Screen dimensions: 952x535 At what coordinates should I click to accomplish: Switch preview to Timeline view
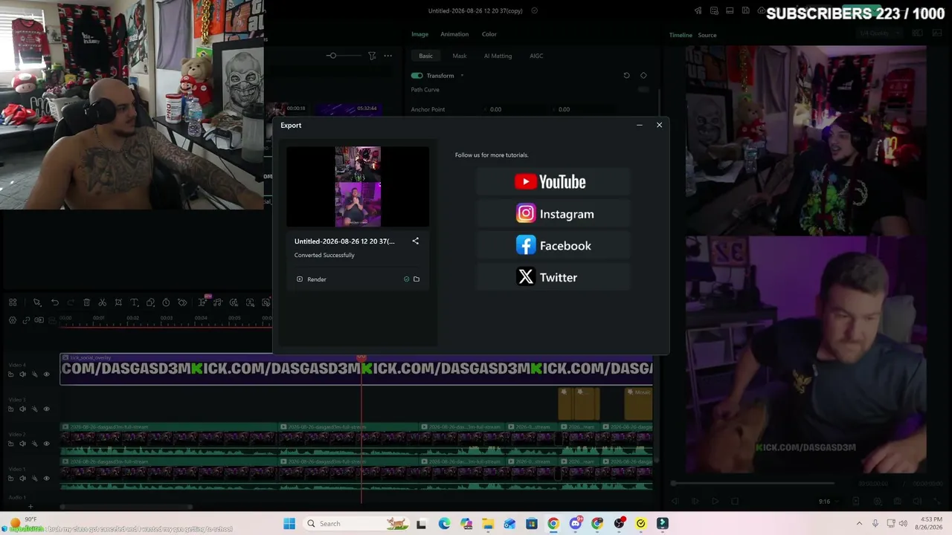(681, 35)
